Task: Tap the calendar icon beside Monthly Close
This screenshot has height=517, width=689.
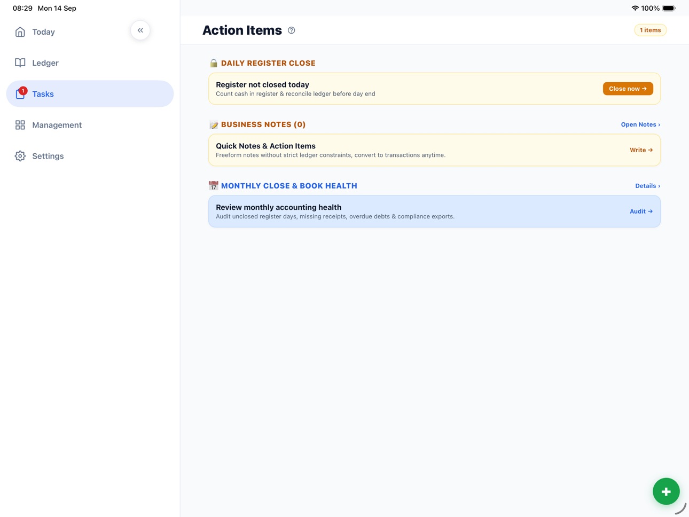Action: 214,186
